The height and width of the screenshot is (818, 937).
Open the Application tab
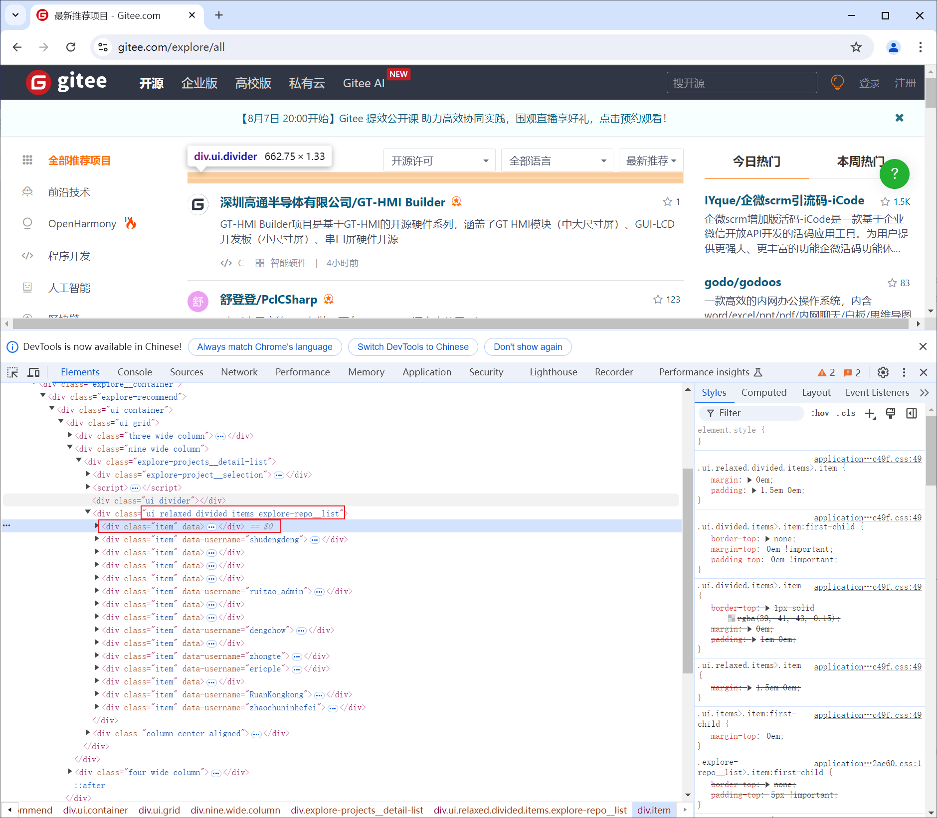427,372
